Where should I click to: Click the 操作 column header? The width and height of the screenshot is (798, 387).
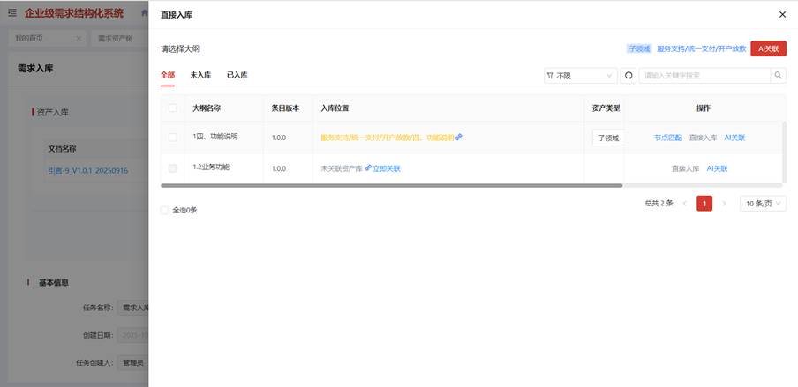tap(704, 108)
